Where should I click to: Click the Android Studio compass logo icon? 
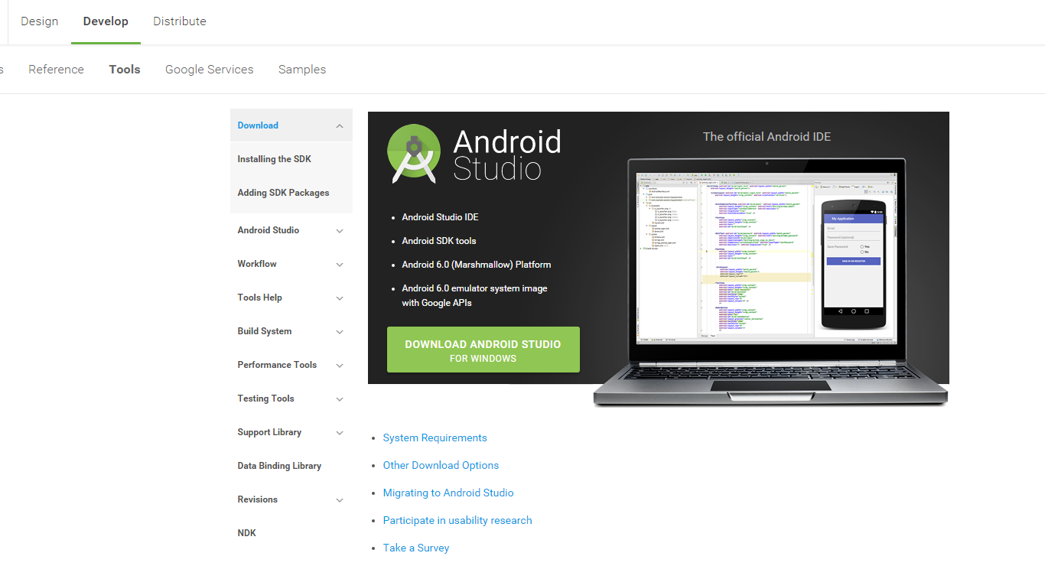click(414, 154)
